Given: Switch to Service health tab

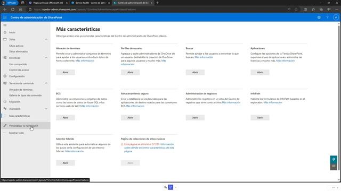Looking at the screenshot, I should [91, 3].
